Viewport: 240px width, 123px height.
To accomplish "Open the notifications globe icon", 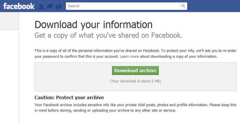I will (59, 6).
